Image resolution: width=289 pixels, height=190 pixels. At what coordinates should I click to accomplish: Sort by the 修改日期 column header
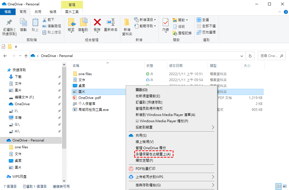point(176,66)
